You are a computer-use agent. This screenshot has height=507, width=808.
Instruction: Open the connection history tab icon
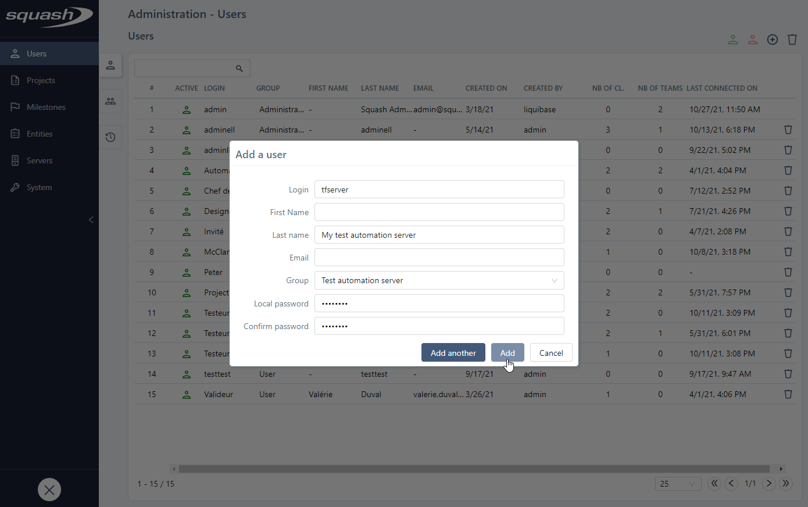[110, 137]
